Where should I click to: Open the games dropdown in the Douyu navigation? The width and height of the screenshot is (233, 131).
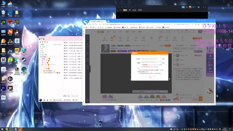(x=134, y=32)
